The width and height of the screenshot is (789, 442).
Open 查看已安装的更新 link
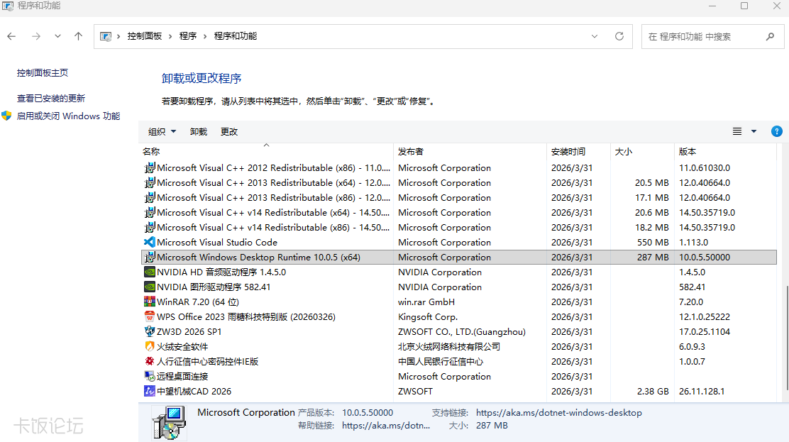point(51,98)
